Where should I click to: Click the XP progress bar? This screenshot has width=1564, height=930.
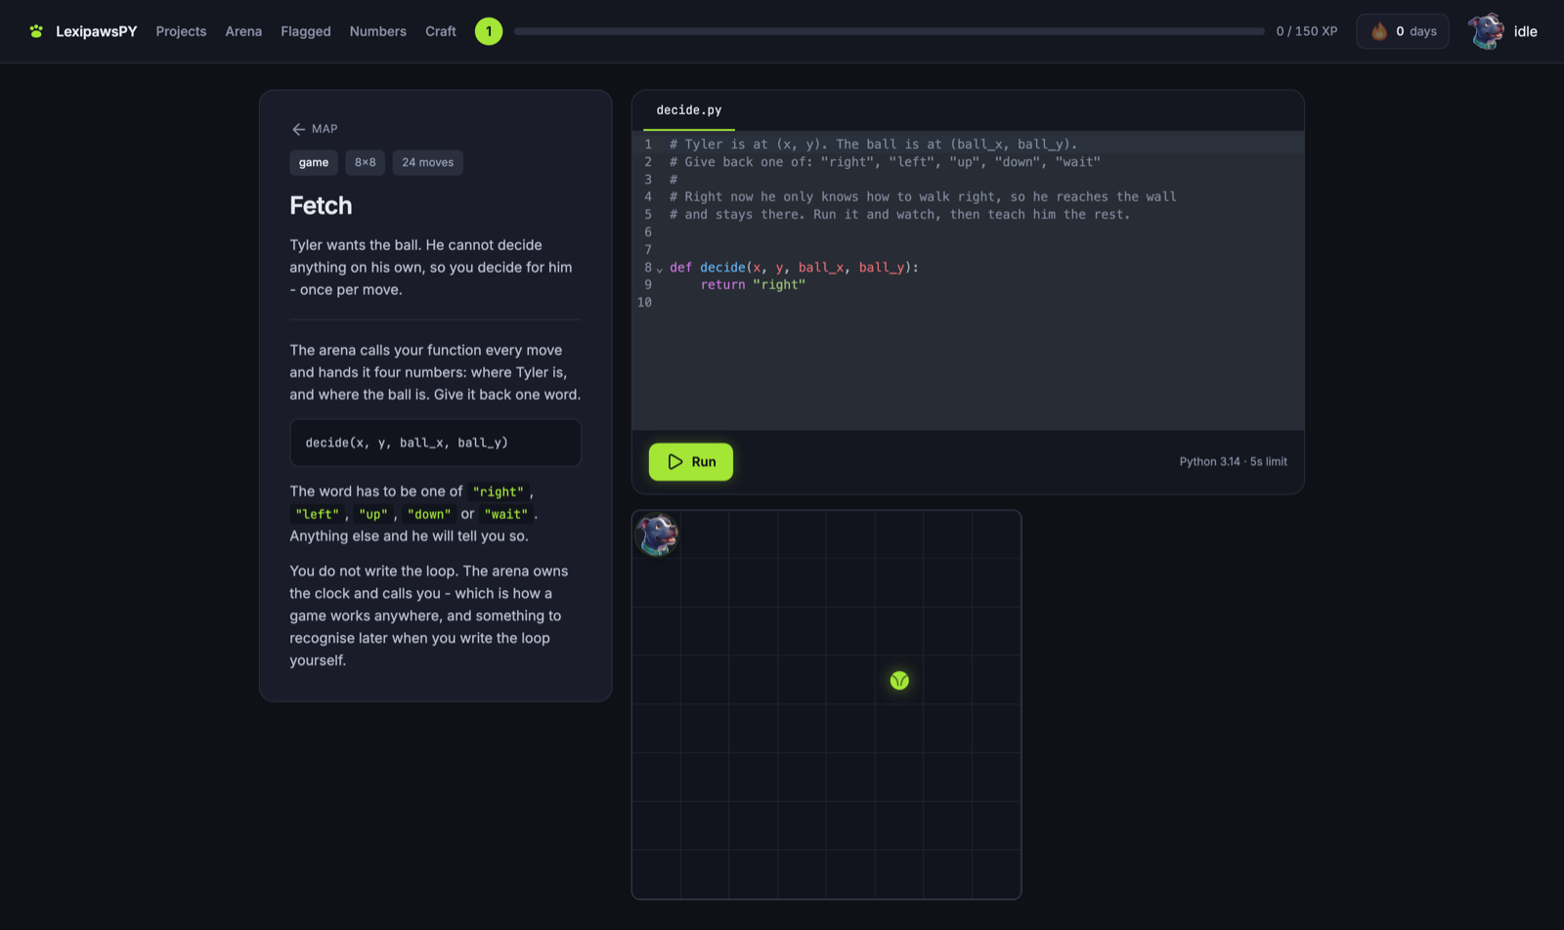(x=889, y=31)
